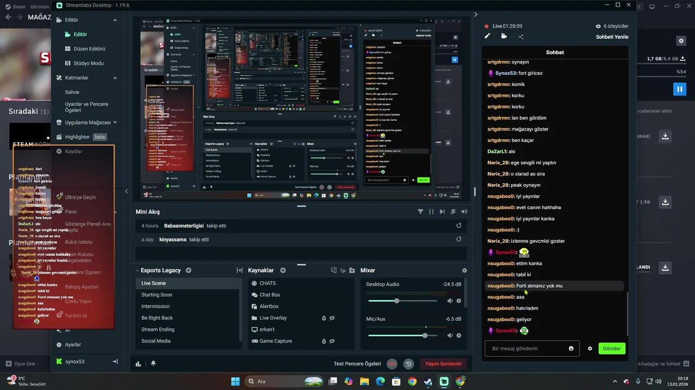Add a new source in Kaynaklar
695x390 pixels.
coord(283,270)
